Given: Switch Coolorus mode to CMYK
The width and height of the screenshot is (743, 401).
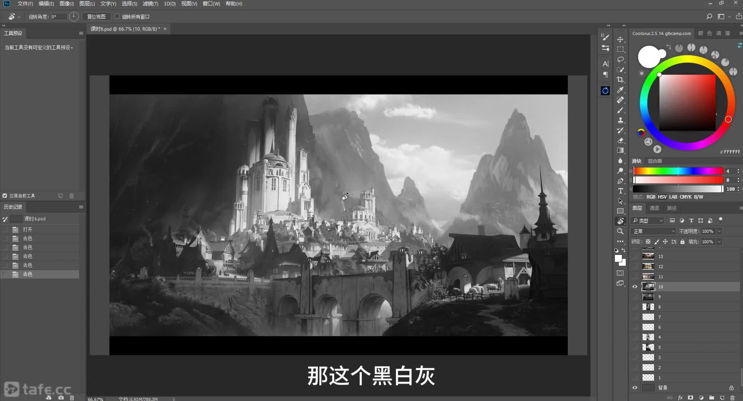Looking at the screenshot, I should [x=686, y=197].
